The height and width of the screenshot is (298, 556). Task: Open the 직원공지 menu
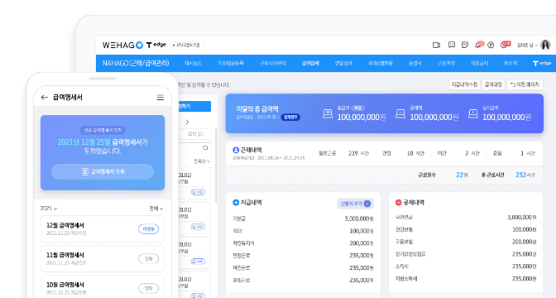[479, 63]
